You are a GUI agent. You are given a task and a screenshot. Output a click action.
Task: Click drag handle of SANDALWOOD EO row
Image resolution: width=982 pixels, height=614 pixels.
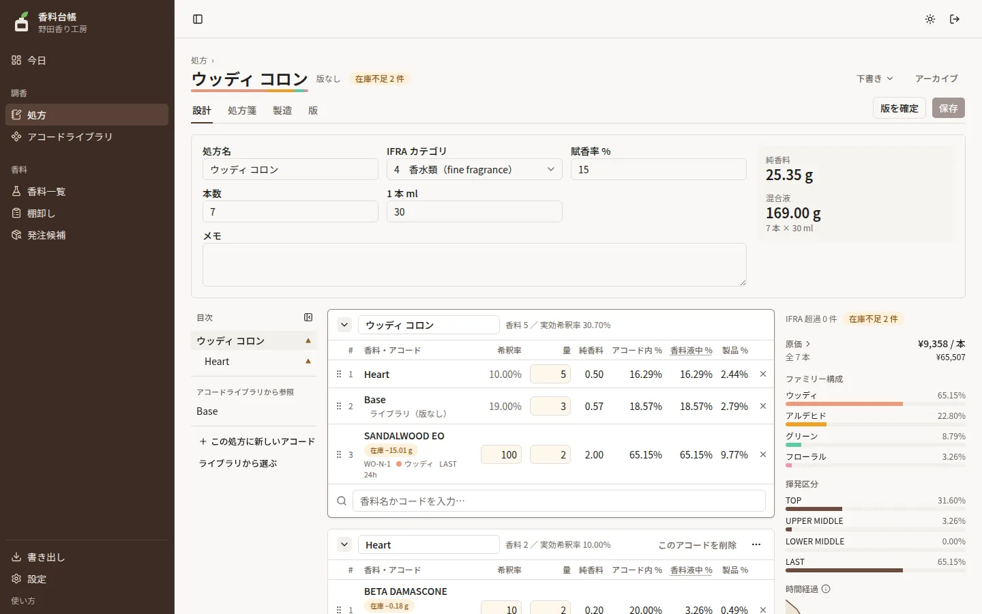tap(339, 454)
